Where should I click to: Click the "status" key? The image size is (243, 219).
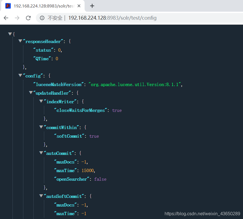[x=43, y=50]
